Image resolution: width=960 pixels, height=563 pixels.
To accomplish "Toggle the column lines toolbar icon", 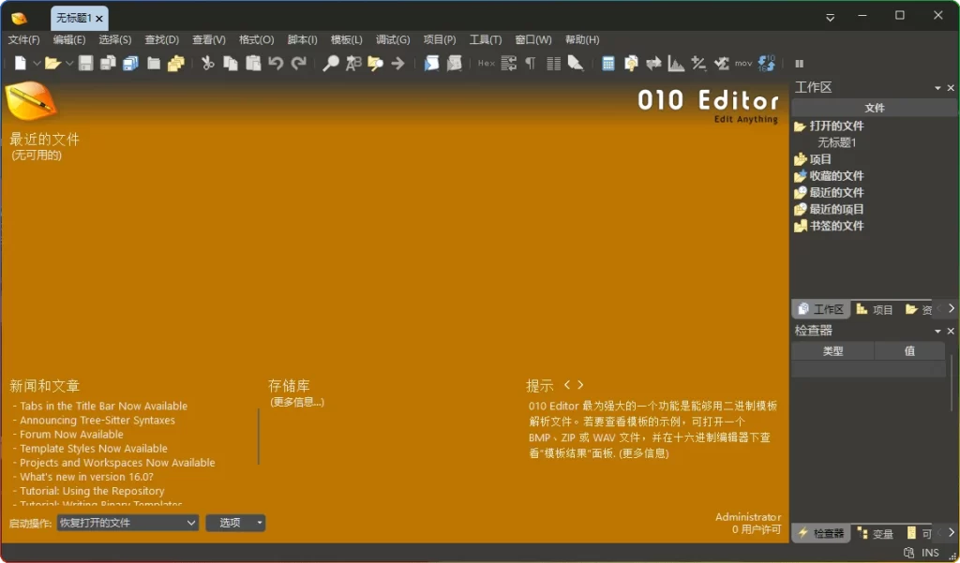I will 553,63.
